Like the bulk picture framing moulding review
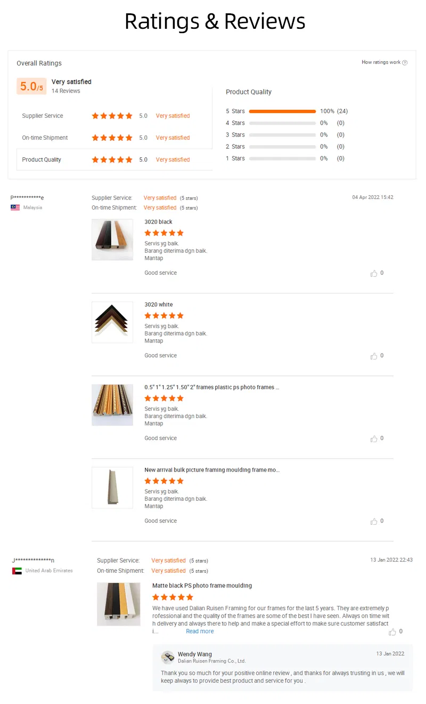This screenshot has width=426, height=704. click(x=375, y=521)
